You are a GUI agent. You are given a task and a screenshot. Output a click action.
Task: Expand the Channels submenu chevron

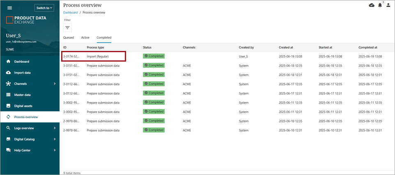(x=55, y=84)
